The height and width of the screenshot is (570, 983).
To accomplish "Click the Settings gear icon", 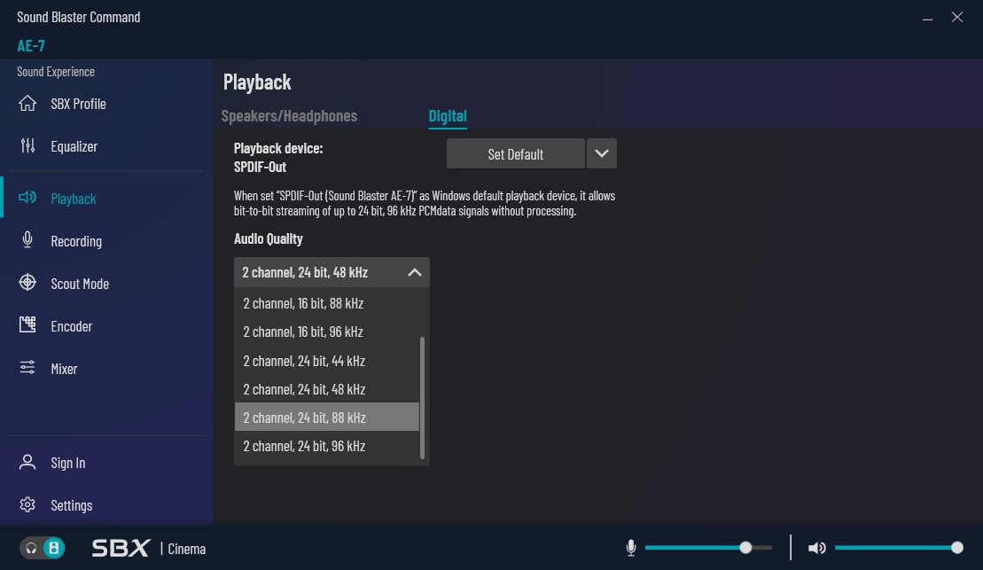I will click(x=27, y=504).
